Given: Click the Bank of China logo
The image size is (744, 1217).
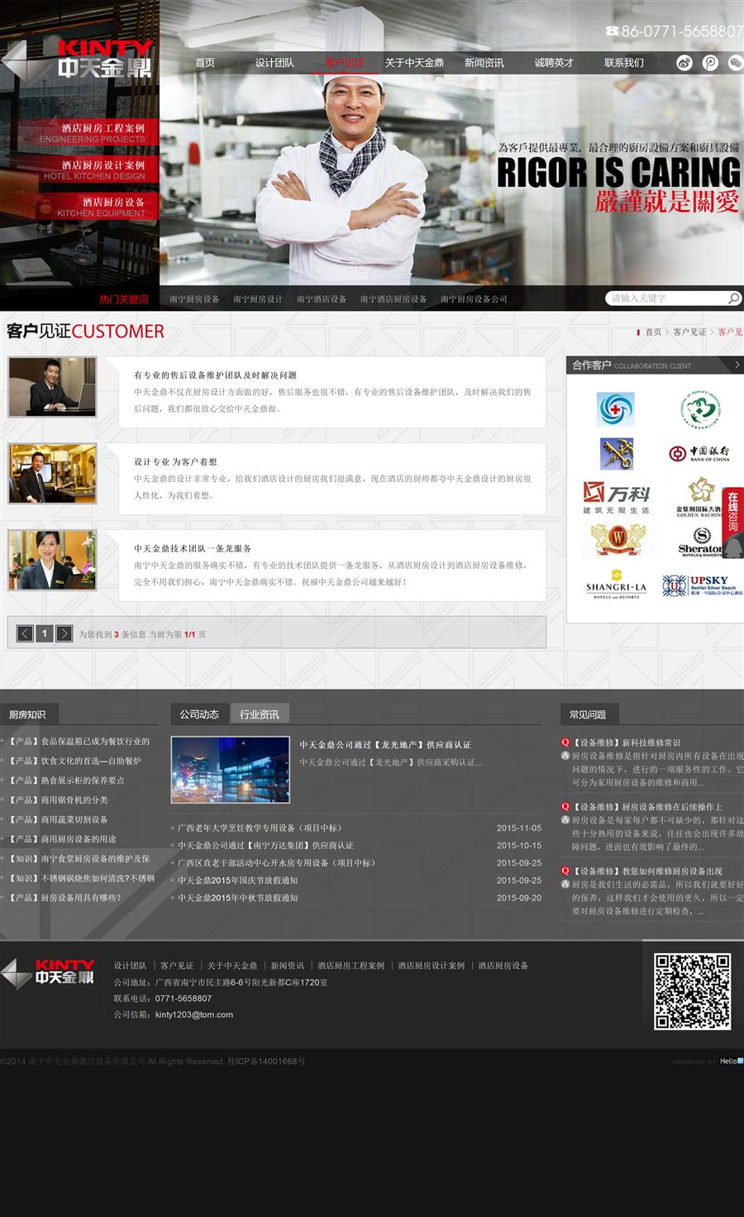Looking at the screenshot, I should (x=699, y=453).
